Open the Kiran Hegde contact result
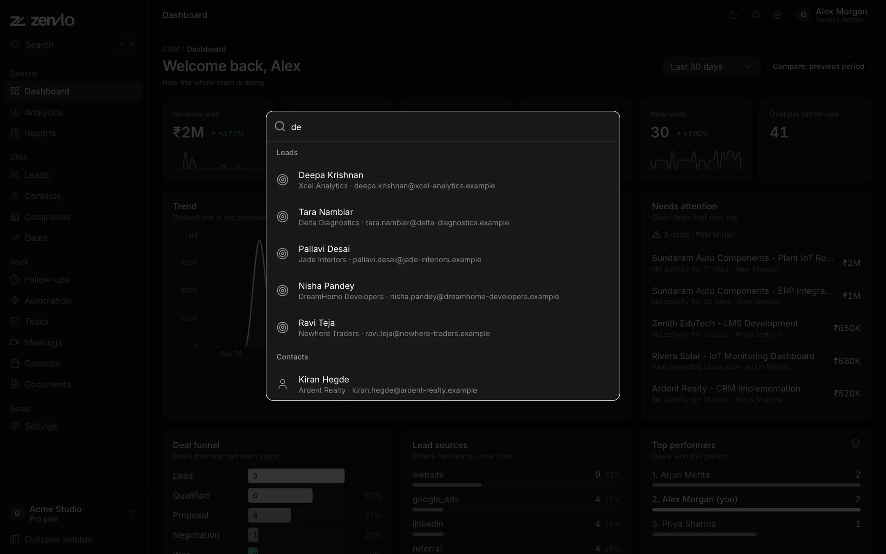Screen dimensions: 886x554 click(443, 384)
